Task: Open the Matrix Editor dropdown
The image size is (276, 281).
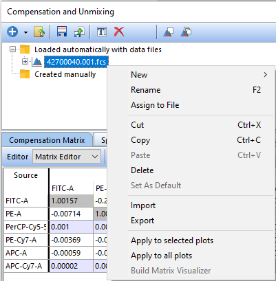Action: 67,157
